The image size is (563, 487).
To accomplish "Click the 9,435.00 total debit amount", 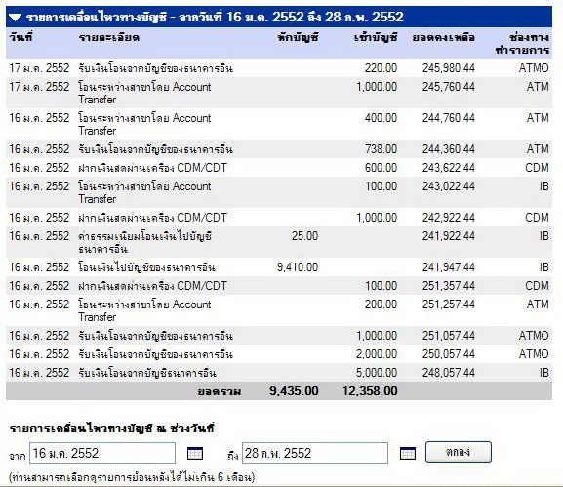I will coord(294,391).
